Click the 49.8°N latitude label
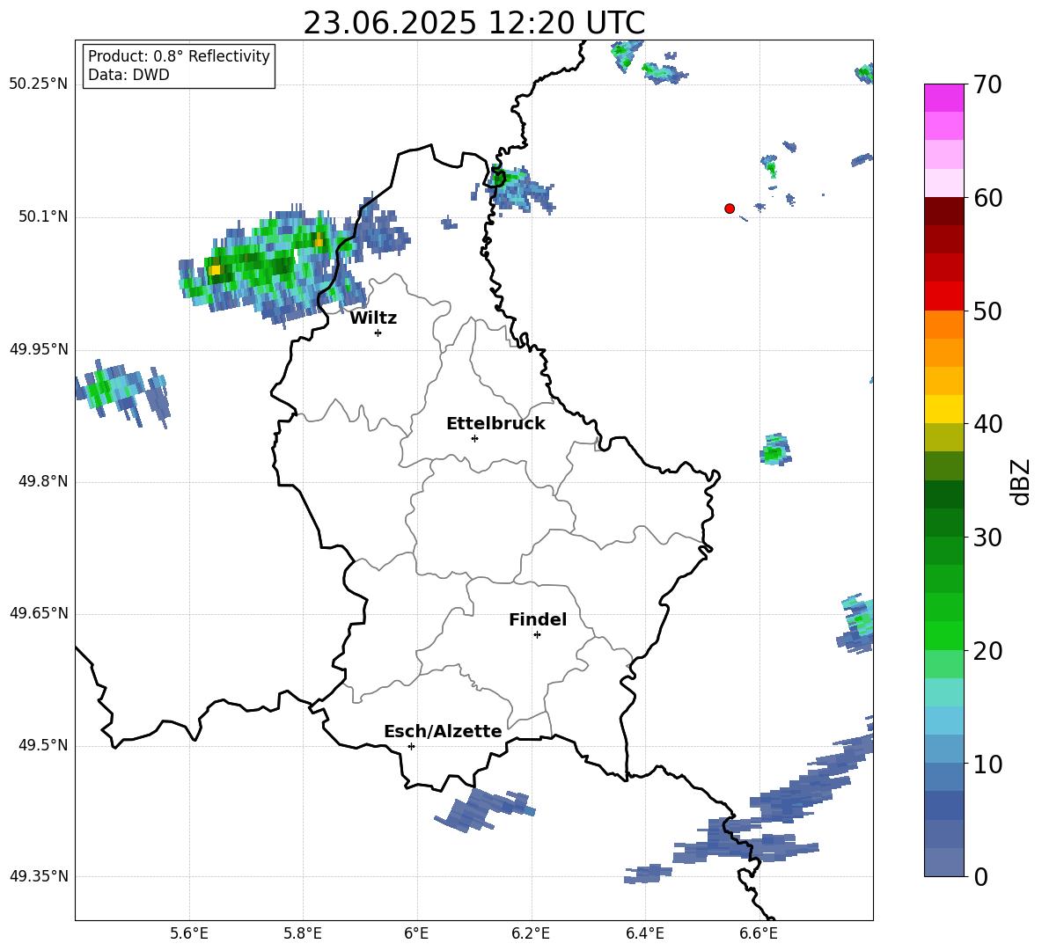 [43, 481]
